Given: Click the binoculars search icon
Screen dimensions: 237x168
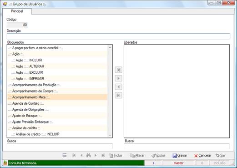Looking at the screenshot, I should 88,155.
